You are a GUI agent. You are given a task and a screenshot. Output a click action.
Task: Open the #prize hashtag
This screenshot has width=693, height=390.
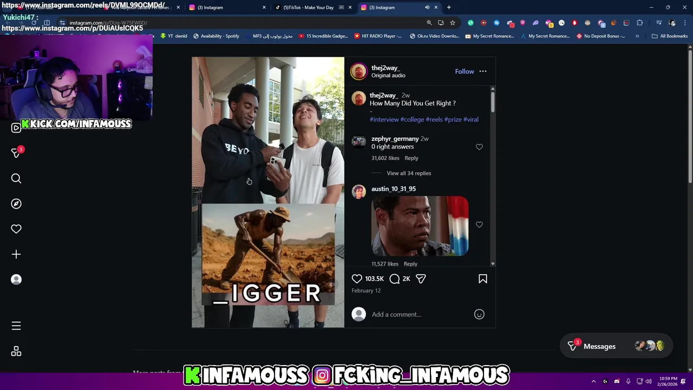tap(453, 119)
